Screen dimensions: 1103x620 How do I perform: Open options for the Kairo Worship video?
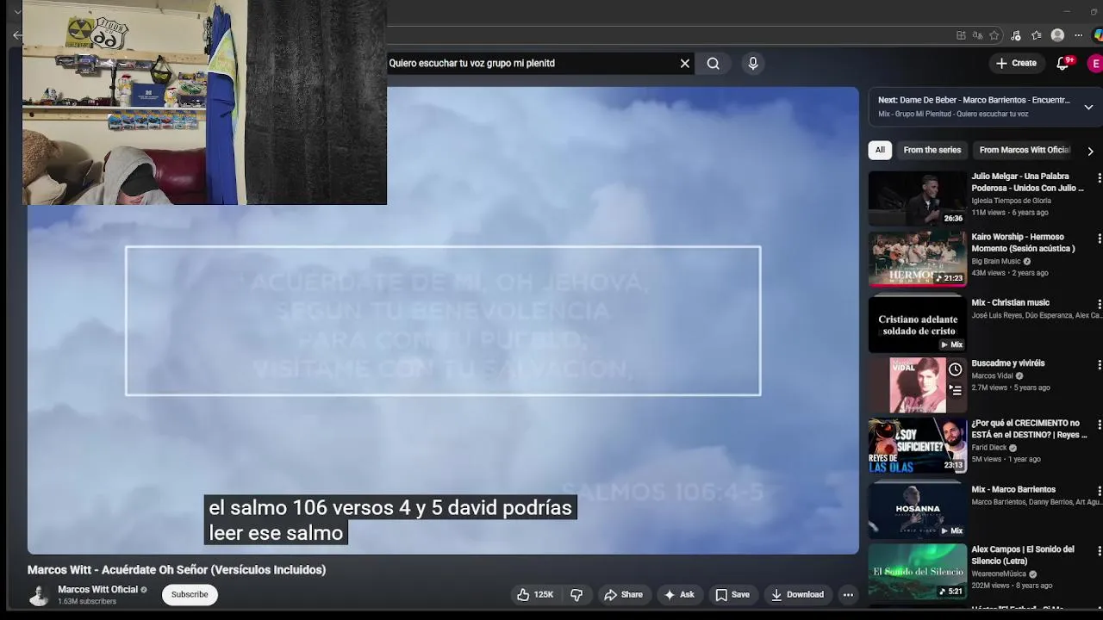click(1099, 238)
